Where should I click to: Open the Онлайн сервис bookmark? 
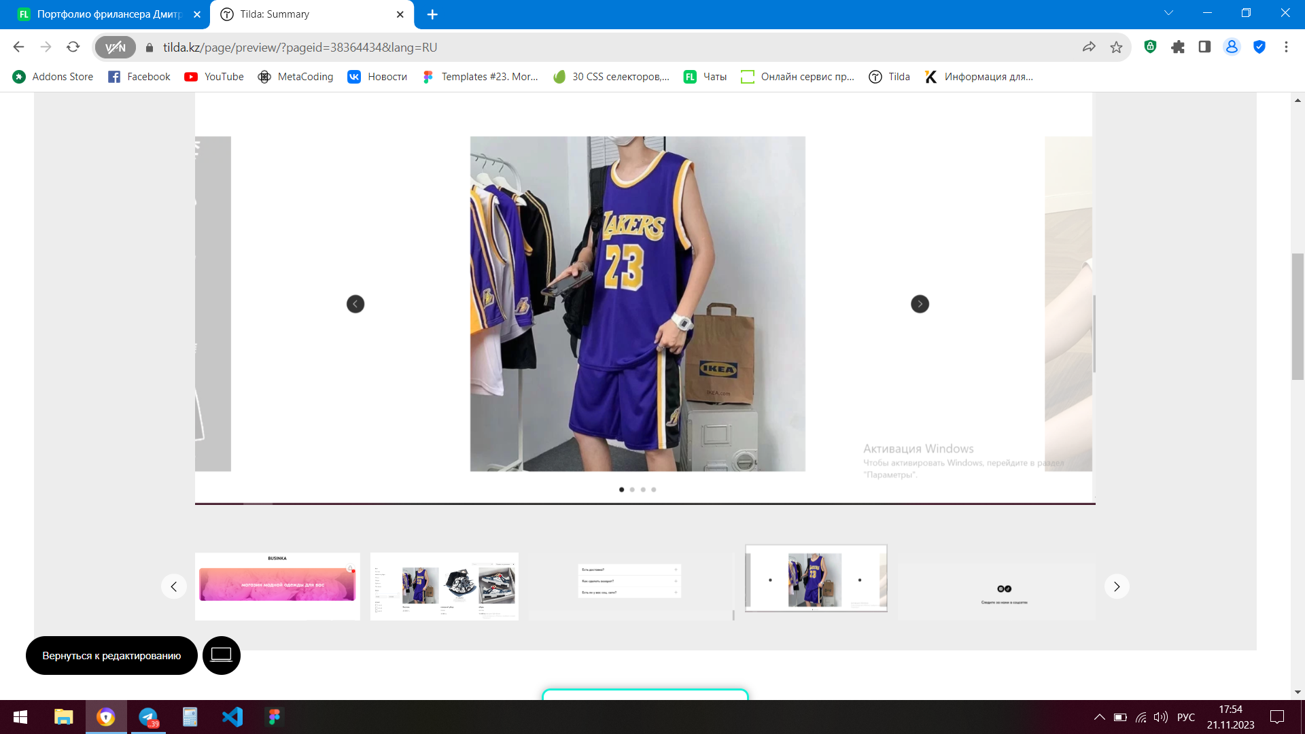pos(797,77)
